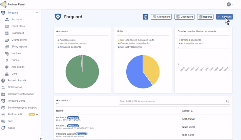
Task: Open Ruhavik, Petovik section
Action: point(17,80)
